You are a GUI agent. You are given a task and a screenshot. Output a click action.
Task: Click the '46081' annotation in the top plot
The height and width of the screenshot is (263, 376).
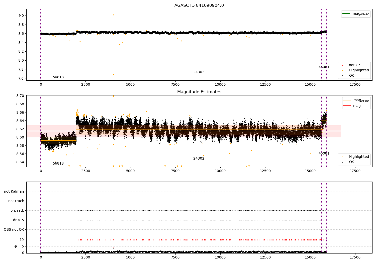[324, 67]
